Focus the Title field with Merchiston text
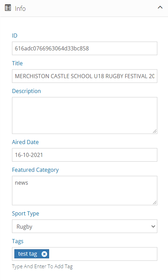The width and height of the screenshot is (168, 280). [84, 76]
